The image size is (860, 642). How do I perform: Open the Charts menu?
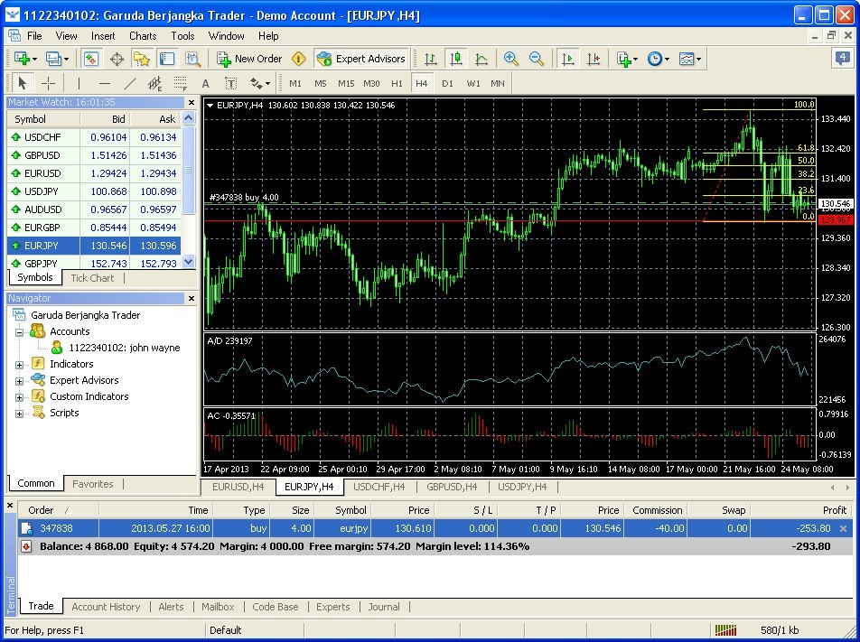(x=143, y=36)
